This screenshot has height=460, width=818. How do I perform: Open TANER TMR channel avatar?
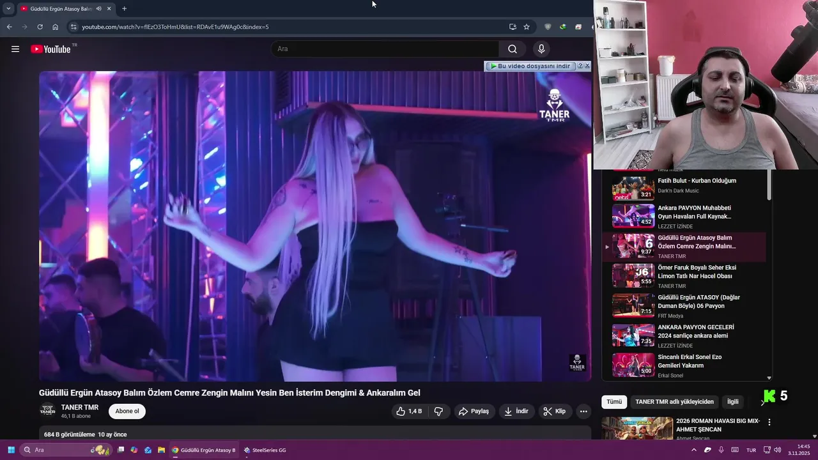(x=47, y=411)
